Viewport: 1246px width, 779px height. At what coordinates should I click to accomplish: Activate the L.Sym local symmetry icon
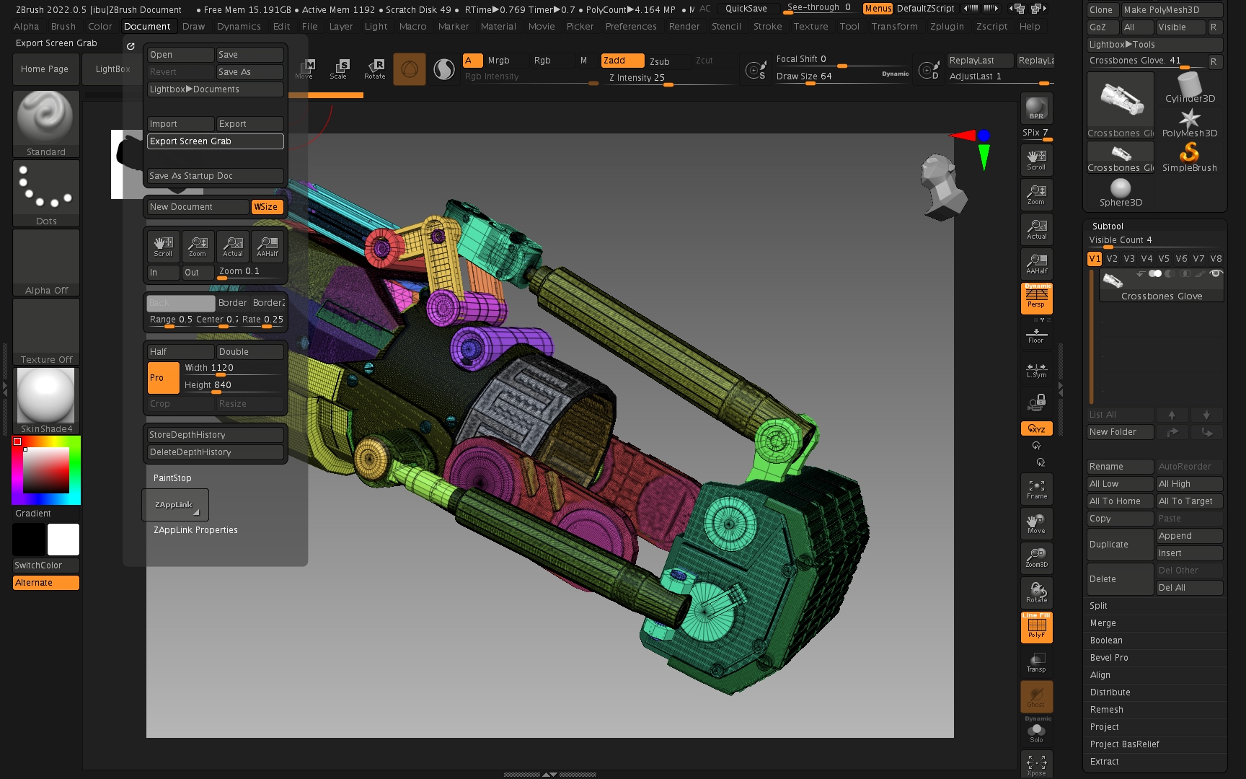click(x=1036, y=370)
